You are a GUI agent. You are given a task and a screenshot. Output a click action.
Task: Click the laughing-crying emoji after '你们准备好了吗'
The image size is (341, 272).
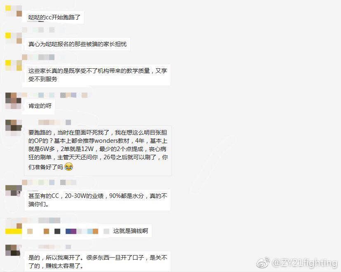[69, 167]
